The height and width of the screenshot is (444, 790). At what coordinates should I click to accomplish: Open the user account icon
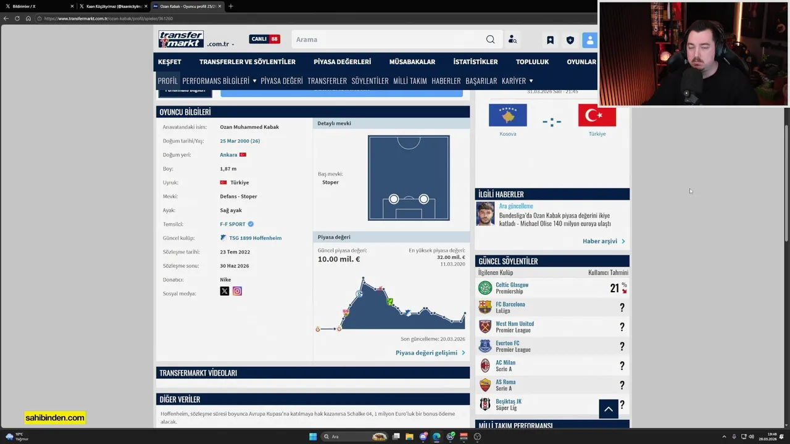pos(590,40)
